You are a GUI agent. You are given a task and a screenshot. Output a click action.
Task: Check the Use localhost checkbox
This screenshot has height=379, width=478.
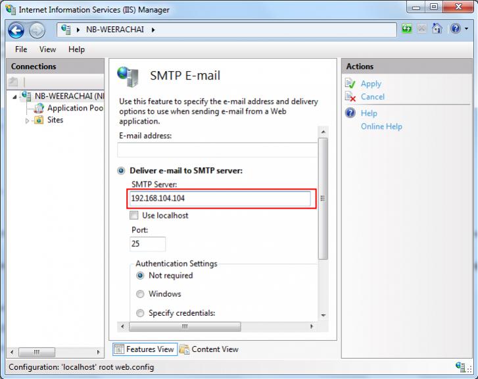click(x=133, y=215)
